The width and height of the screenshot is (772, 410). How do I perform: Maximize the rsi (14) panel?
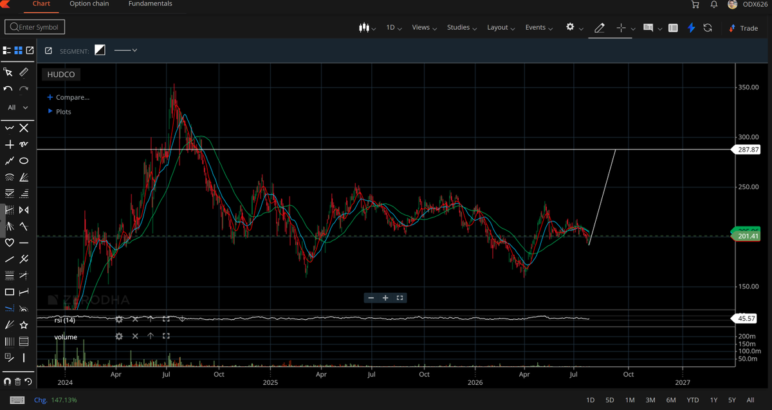click(x=166, y=319)
